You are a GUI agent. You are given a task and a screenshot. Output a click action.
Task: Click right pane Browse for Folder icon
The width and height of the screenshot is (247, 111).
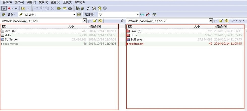(221, 21)
